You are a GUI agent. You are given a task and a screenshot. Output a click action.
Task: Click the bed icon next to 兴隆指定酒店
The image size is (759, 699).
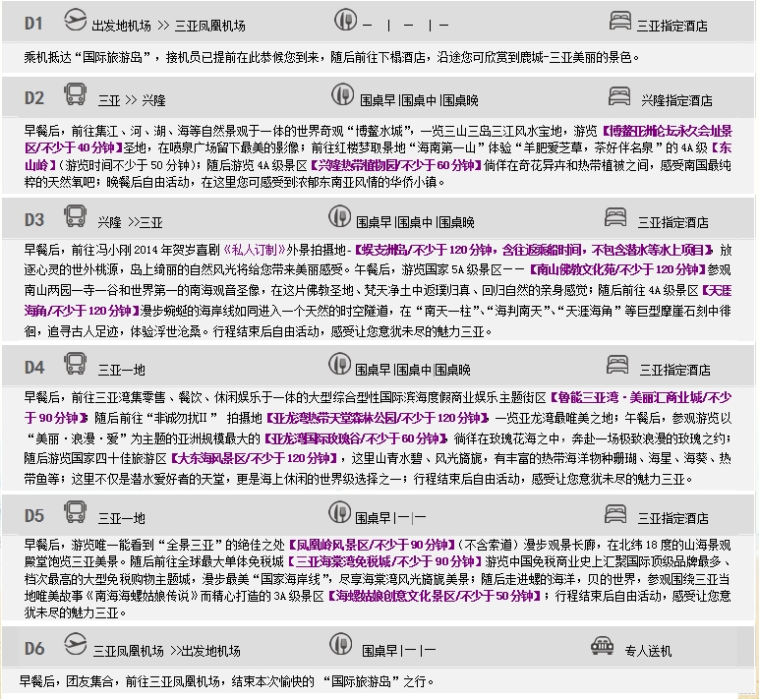(619, 95)
